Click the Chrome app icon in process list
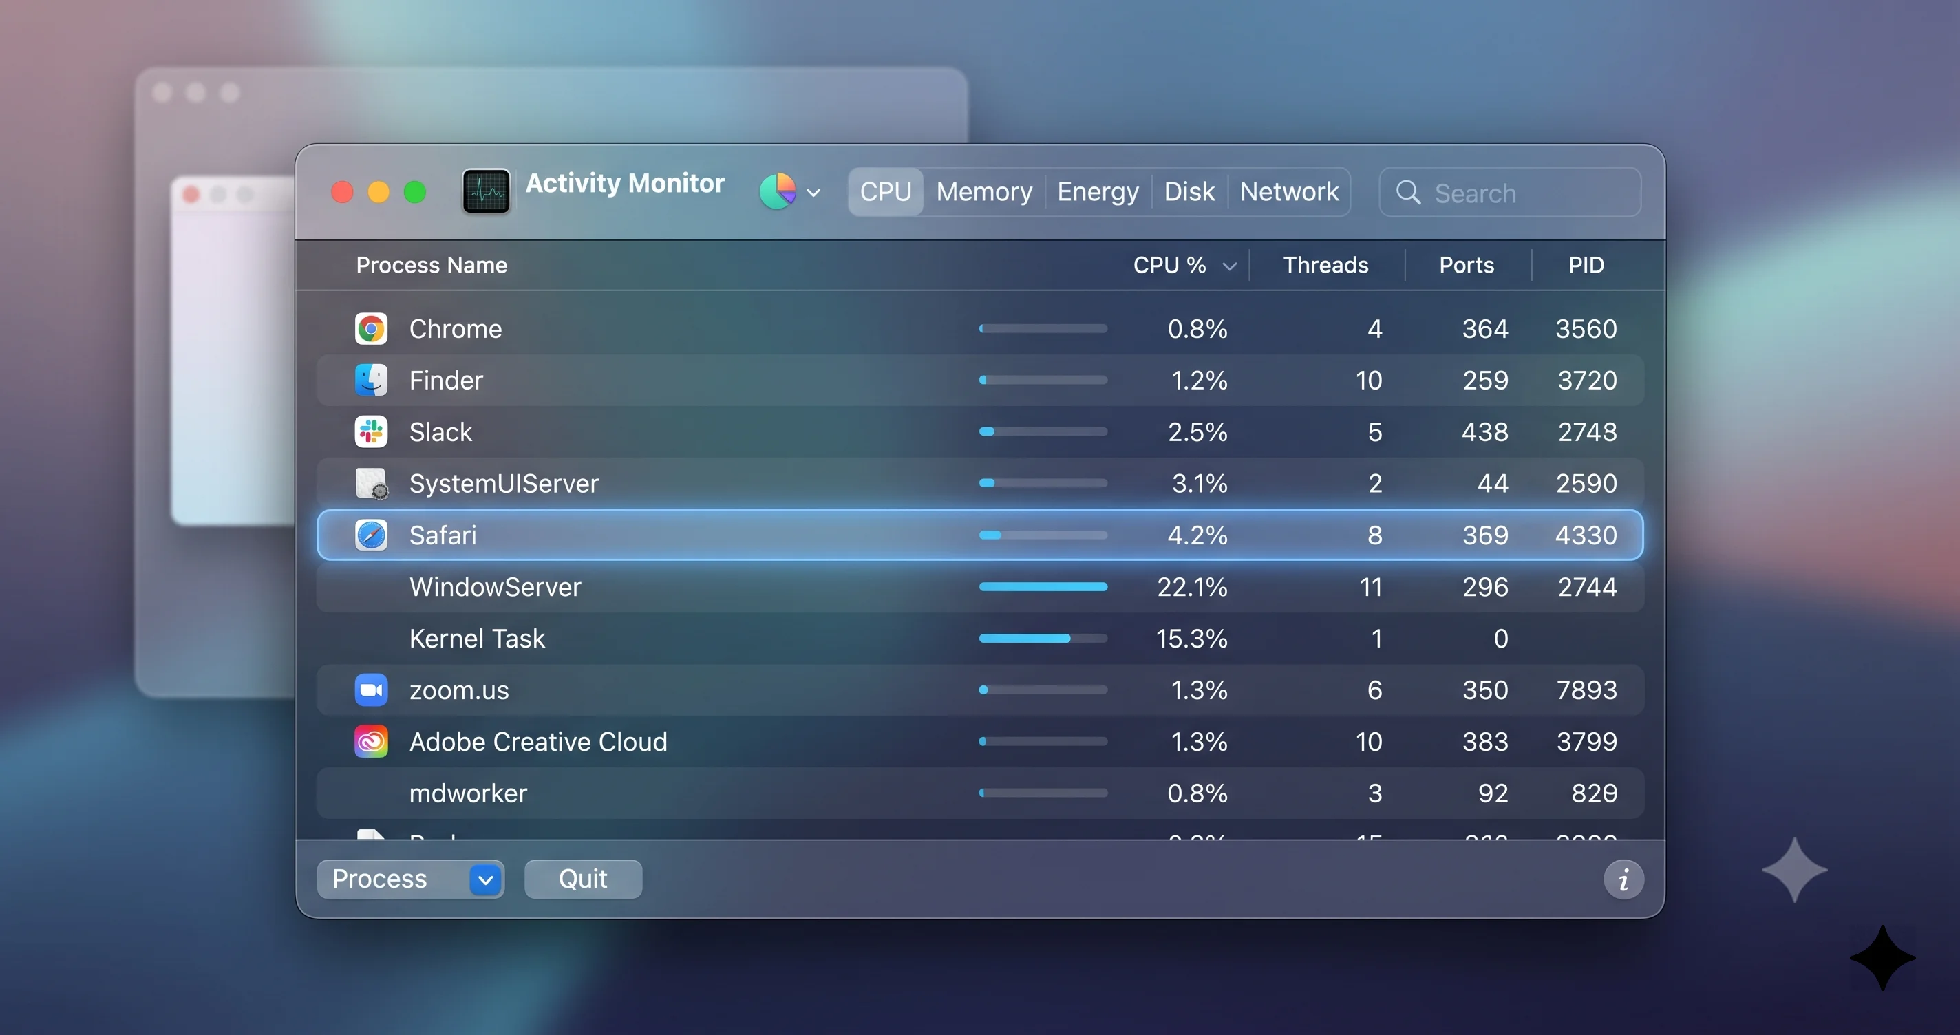Screen dimensions: 1960x1035 coord(372,329)
